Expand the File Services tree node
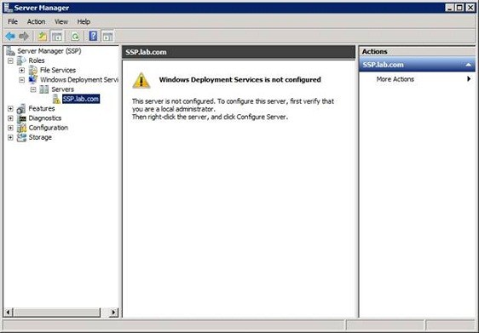479x333 pixels. point(21,70)
